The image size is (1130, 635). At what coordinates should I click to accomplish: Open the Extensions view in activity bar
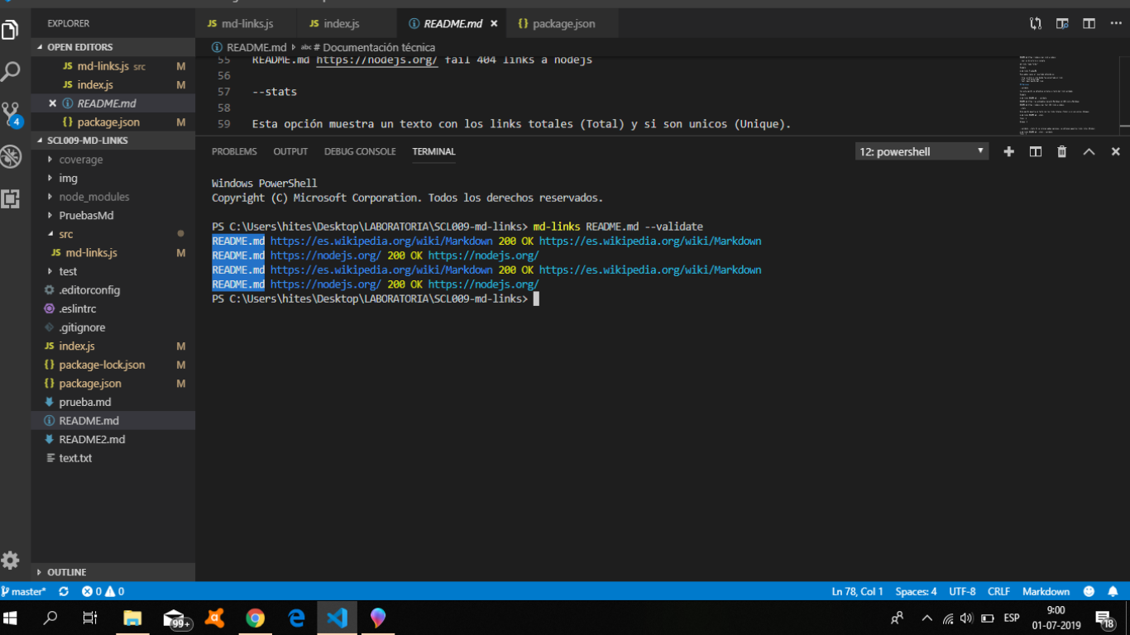[x=10, y=198]
